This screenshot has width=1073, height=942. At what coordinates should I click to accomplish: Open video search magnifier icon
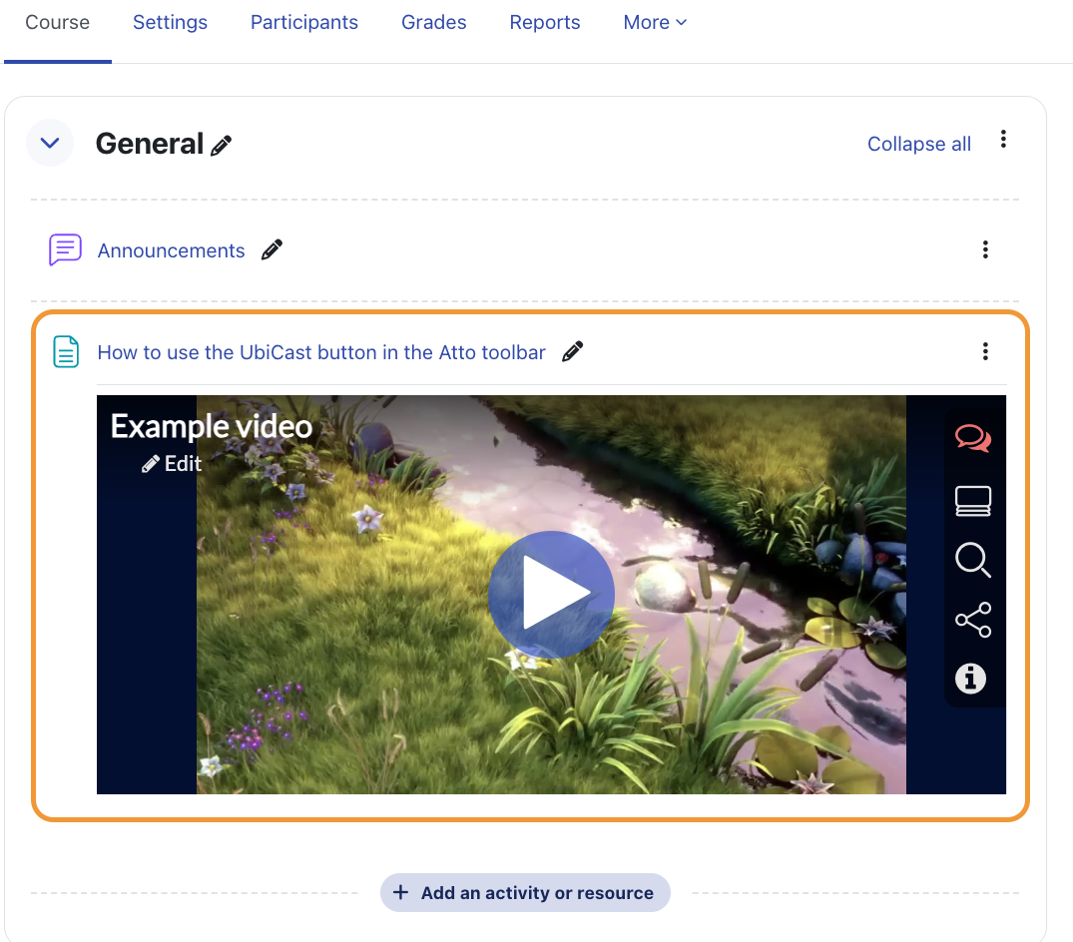pos(973,560)
